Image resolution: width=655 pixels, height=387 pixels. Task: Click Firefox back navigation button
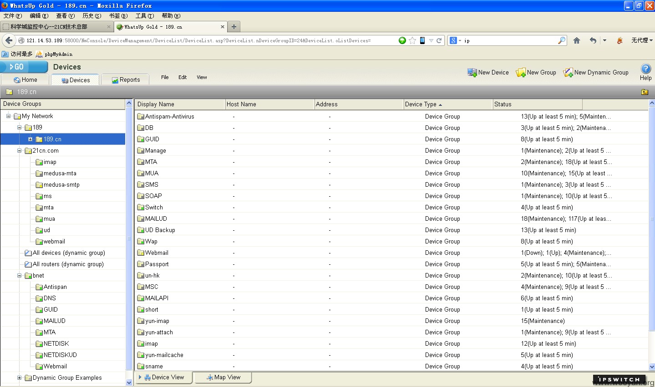point(9,40)
